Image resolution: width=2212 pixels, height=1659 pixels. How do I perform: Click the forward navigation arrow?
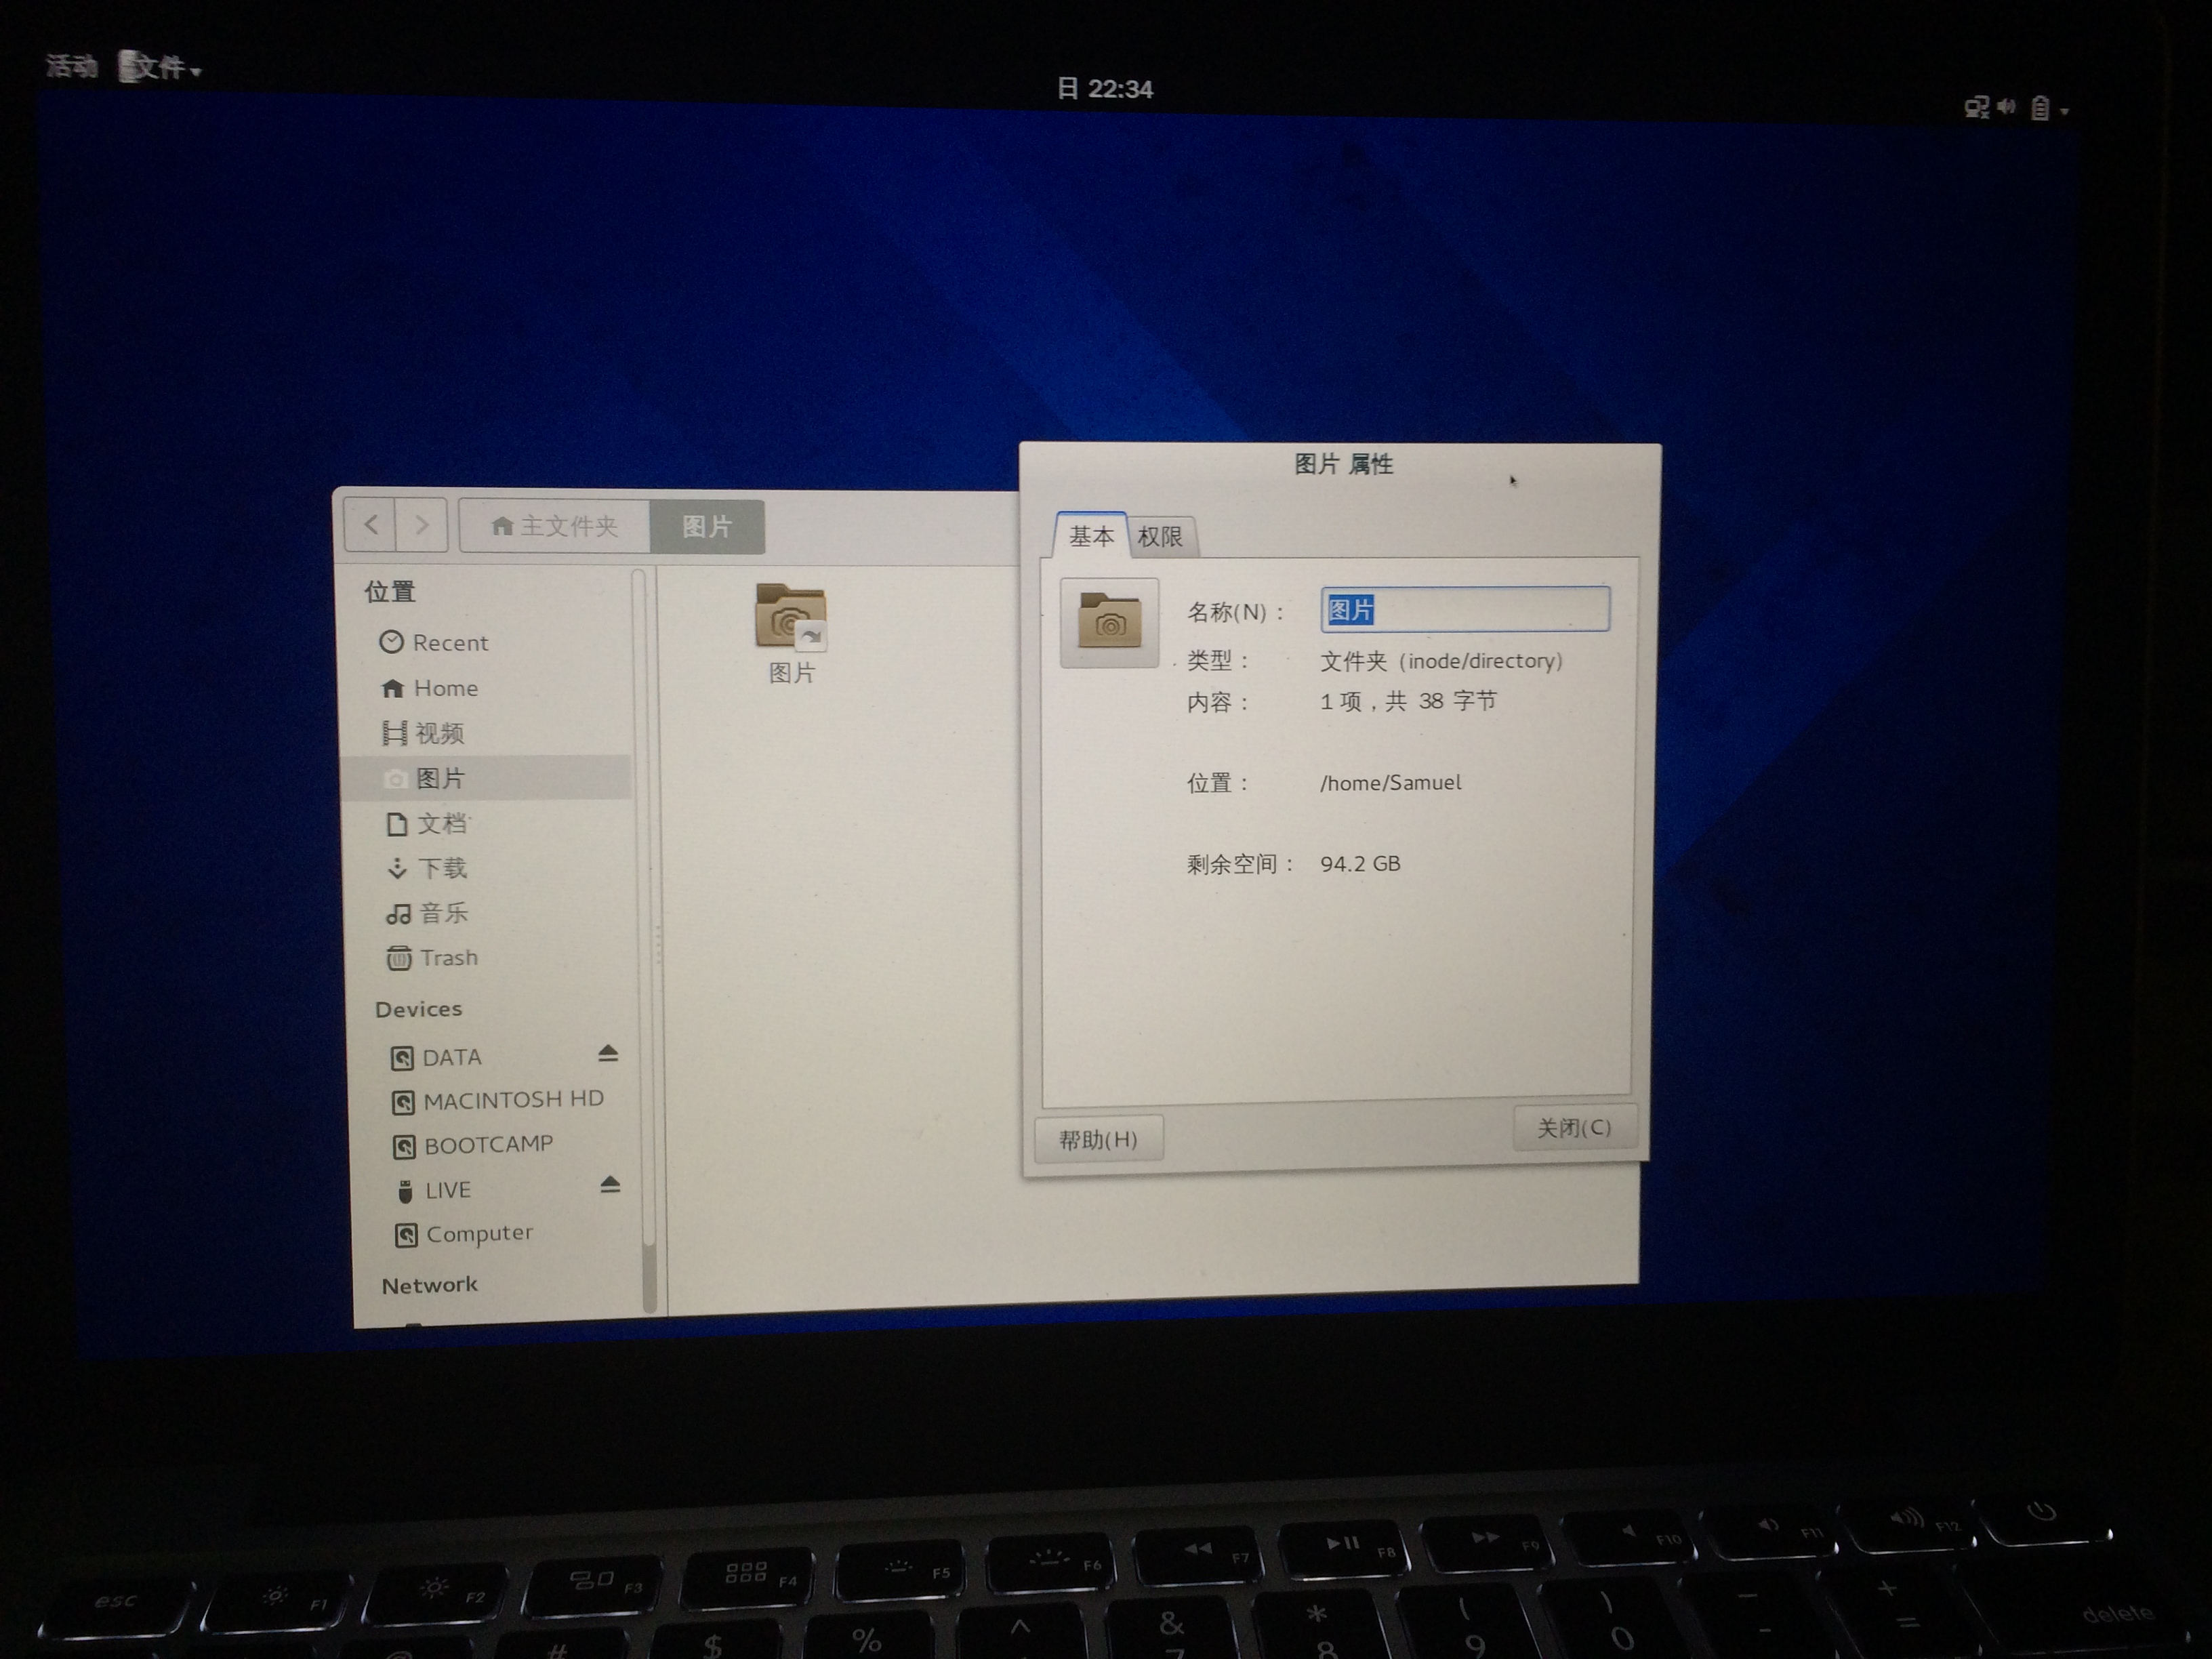click(422, 525)
